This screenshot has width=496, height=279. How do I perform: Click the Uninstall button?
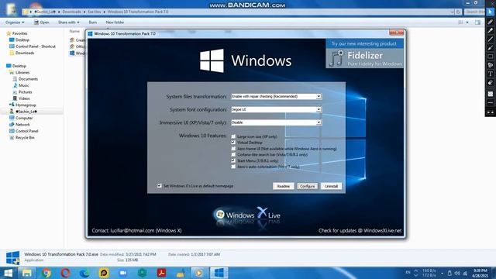pyautogui.click(x=332, y=186)
